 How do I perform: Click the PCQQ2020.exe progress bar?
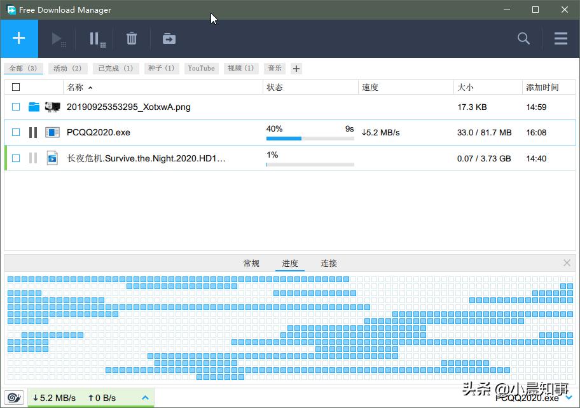coord(310,139)
